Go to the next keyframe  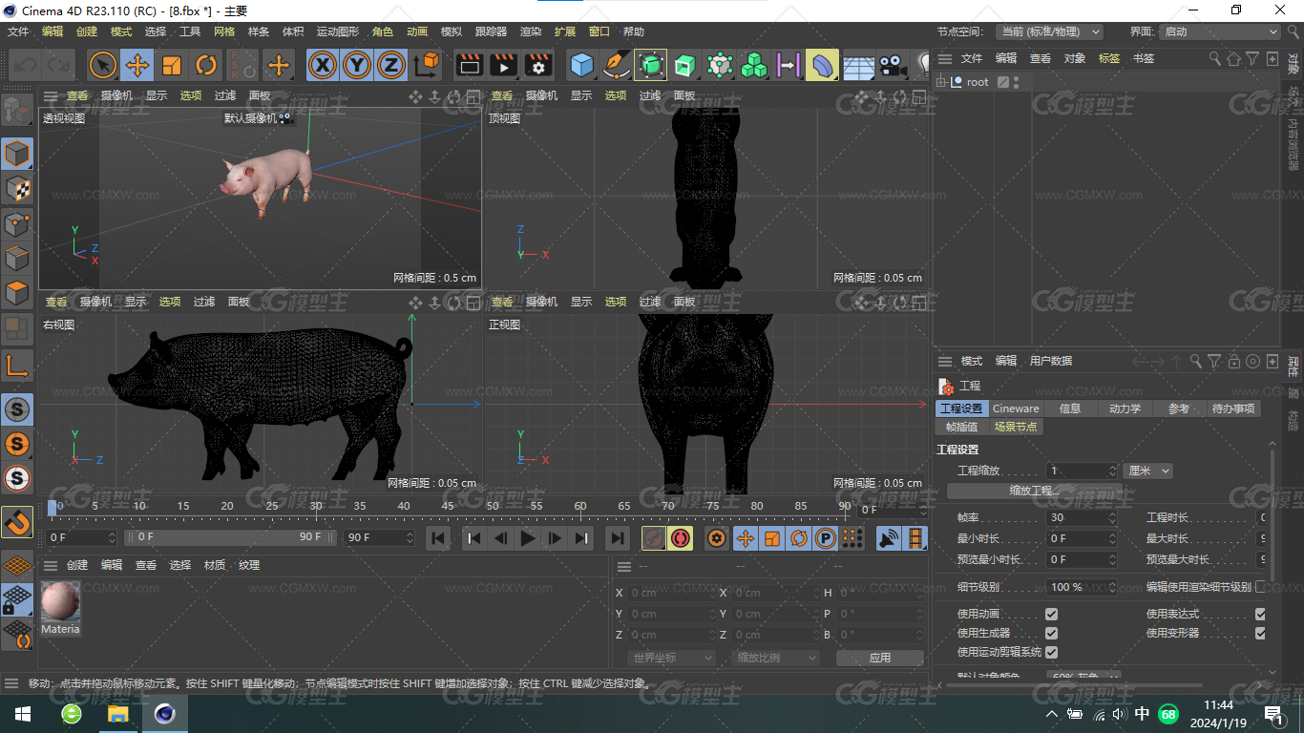pyautogui.click(x=581, y=538)
